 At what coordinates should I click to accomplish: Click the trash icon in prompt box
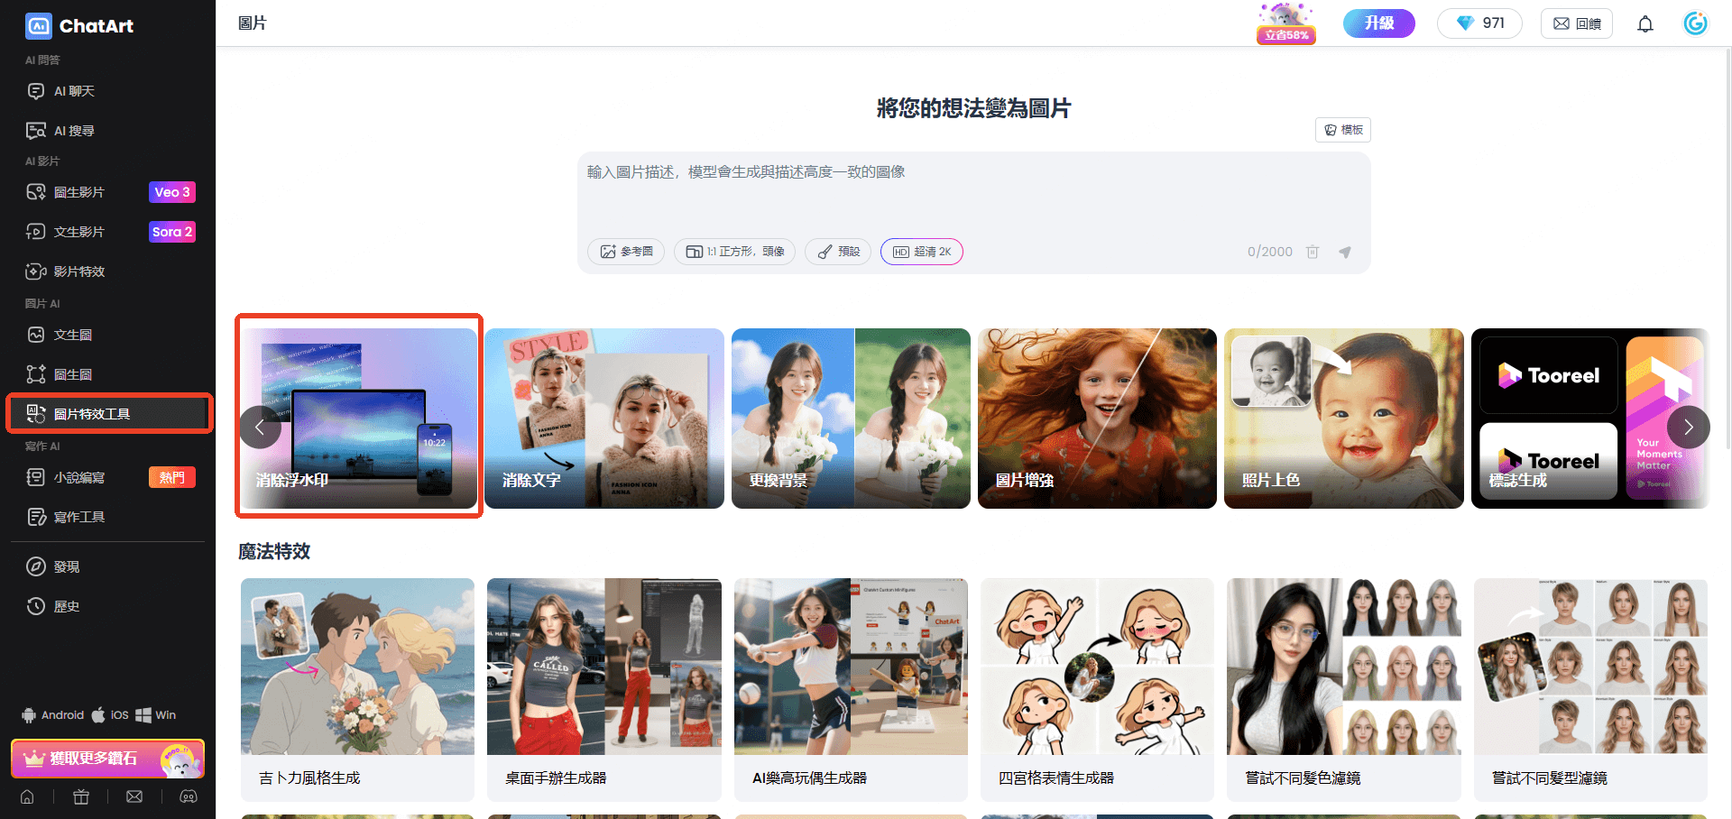(x=1313, y=252)
